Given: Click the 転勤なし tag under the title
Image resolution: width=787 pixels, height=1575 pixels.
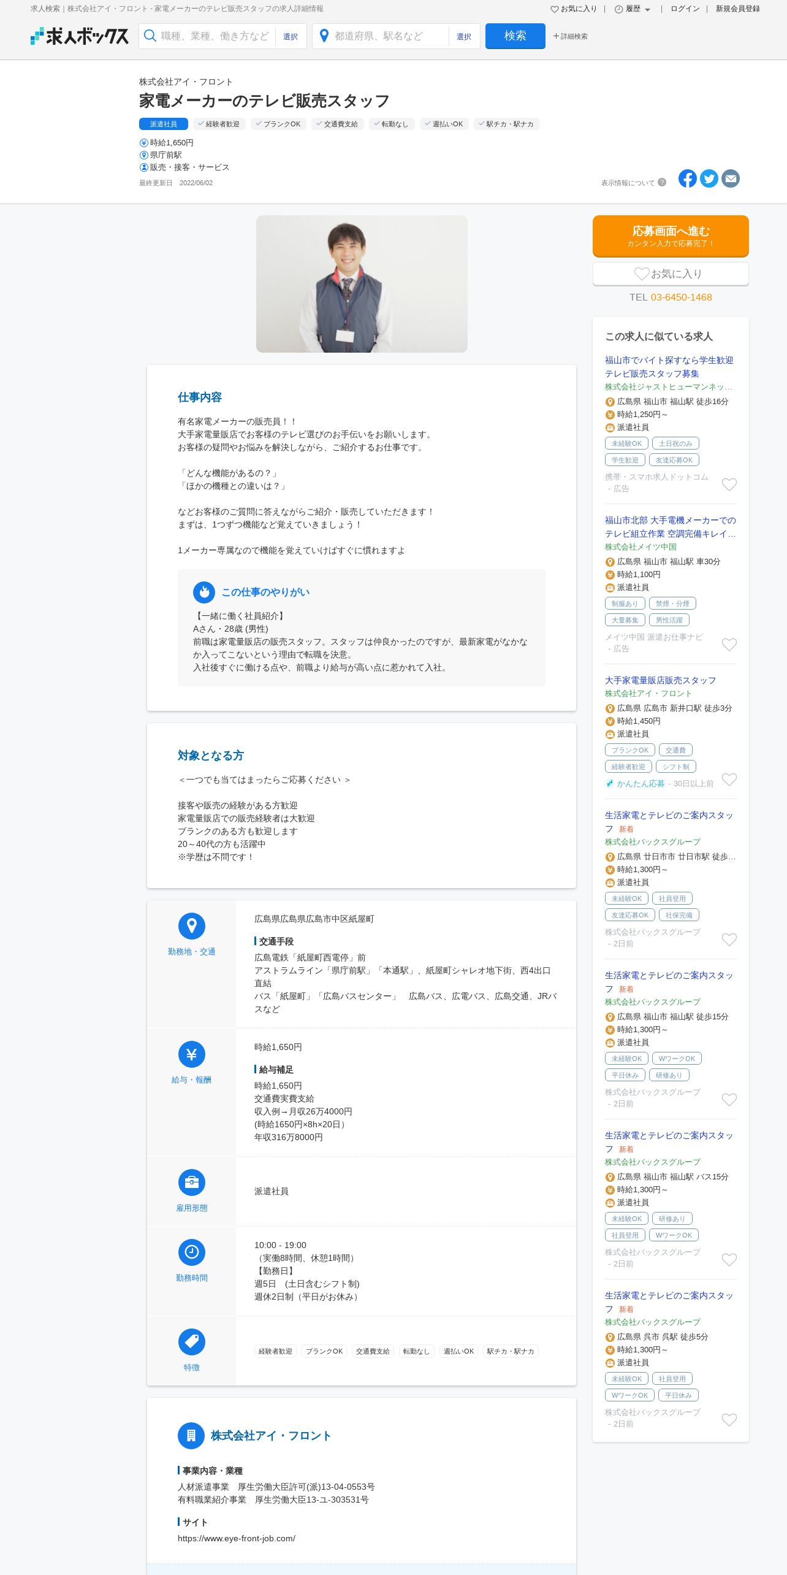Looking at the screenshot, I should coord(392,124).
